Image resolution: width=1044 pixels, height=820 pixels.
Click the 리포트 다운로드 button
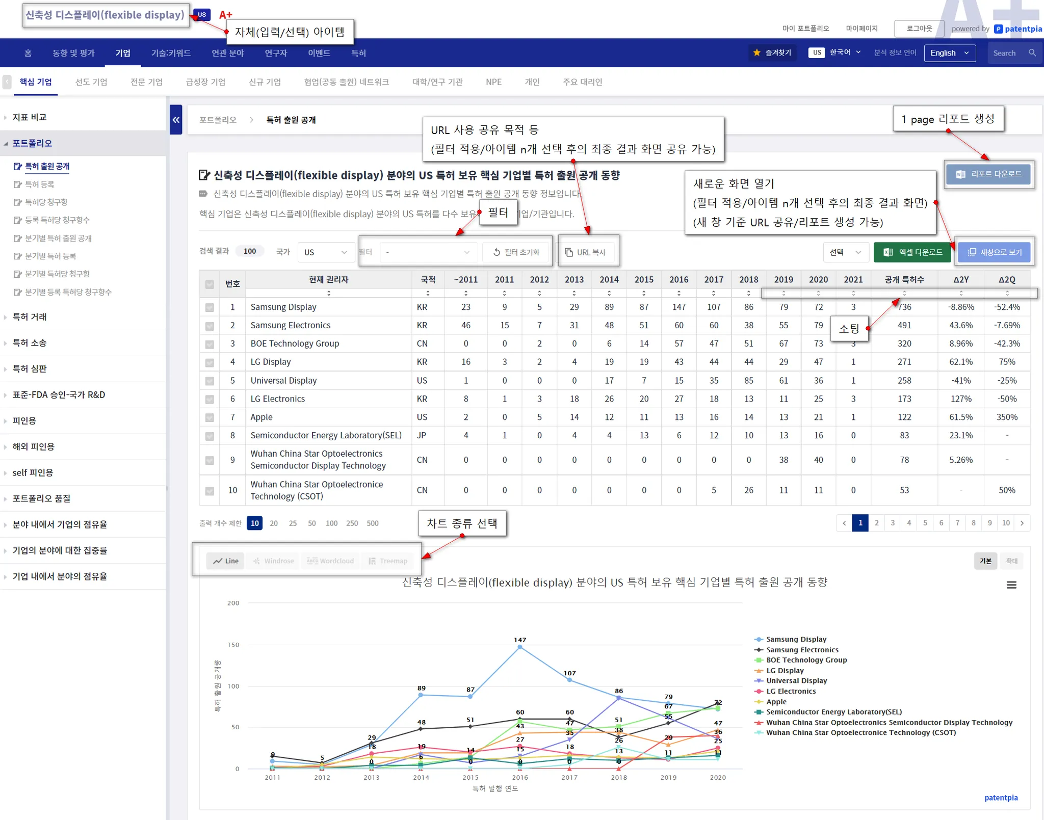pyautogui.click(x=988, y=174)
